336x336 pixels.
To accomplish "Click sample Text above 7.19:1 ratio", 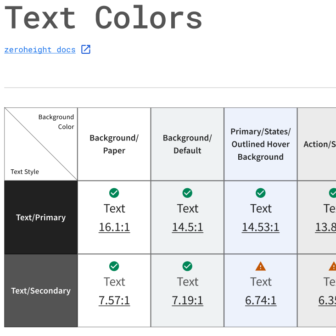I will tap(187, 282).
